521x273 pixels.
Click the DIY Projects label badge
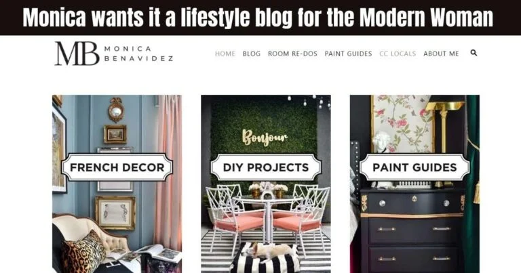point(266,167)
